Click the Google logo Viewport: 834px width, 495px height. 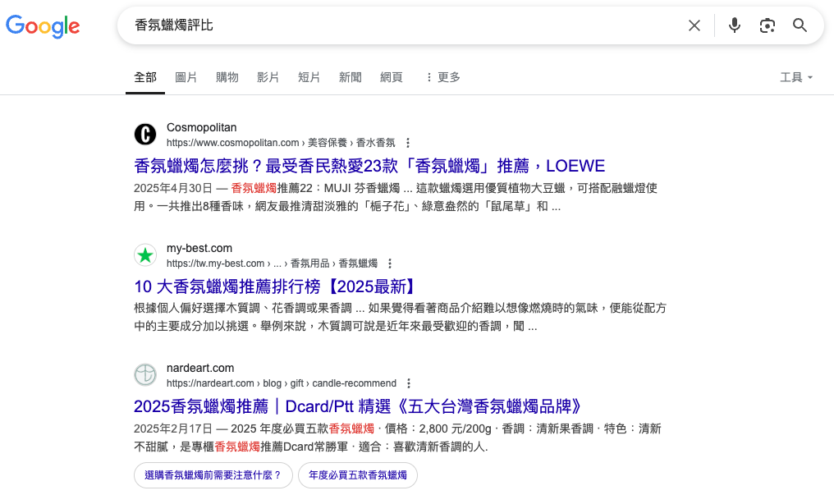(43, 26)
